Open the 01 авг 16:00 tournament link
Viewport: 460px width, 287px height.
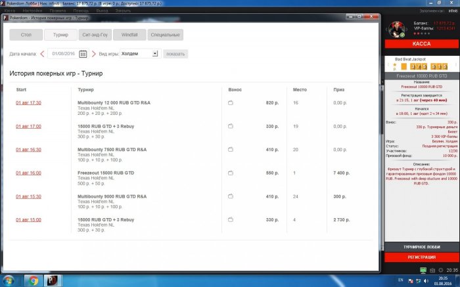point(28,173)
